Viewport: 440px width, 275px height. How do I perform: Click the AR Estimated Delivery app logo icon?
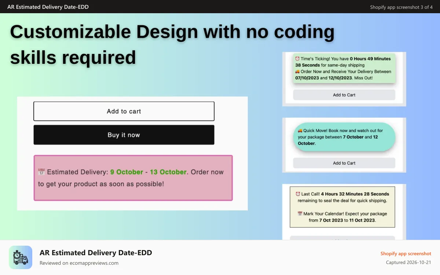point(21,257)
